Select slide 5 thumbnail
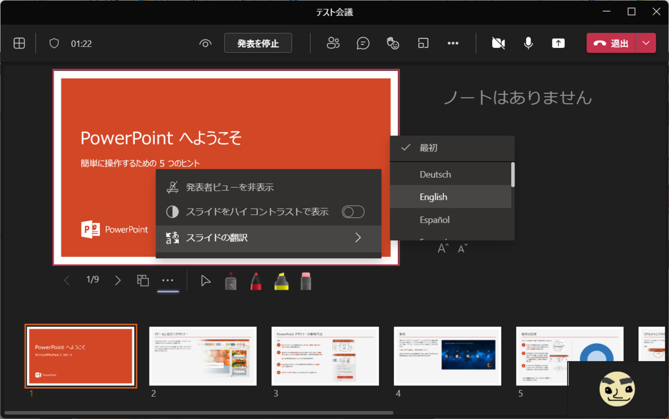The image size is (669, 419). 570,355
